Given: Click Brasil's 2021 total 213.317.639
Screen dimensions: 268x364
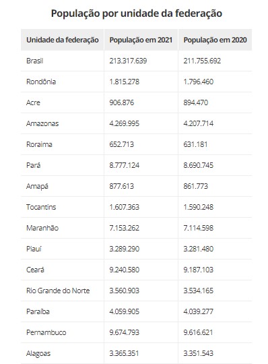Looking at the screenshot, I should coord(128,61).
